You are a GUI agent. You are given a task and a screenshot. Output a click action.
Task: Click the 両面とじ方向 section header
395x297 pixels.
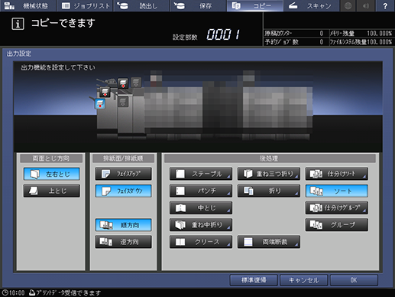(51, 158)
